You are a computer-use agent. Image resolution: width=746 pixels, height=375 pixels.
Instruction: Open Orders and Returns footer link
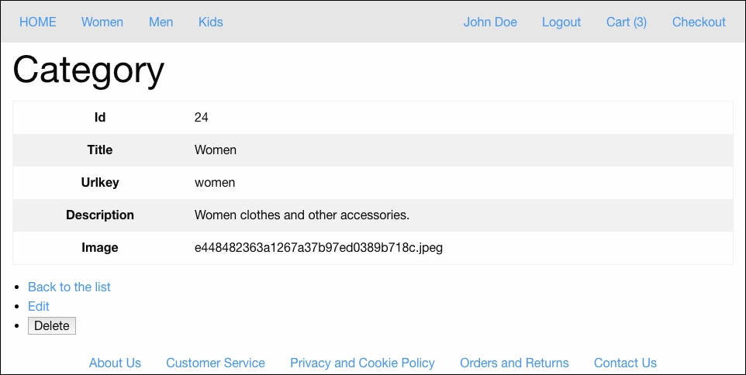pyautogui.click(x=514, y=363)
